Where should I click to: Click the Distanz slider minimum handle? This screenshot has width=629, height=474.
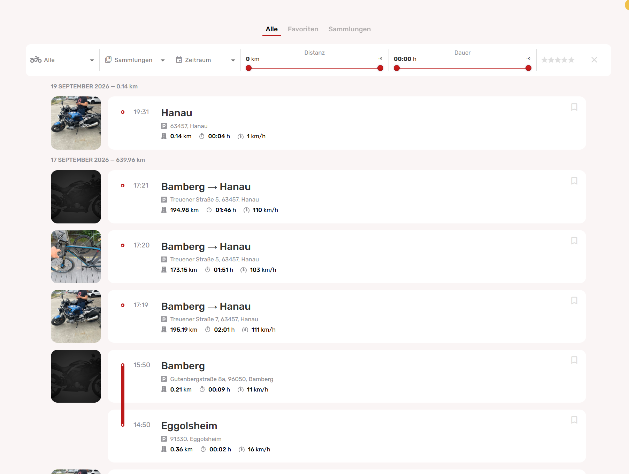[x=248, y=68]
